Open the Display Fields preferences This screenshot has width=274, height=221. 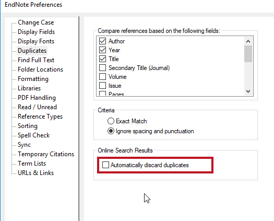tap(37, 32)
